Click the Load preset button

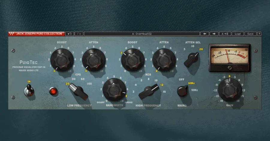[x=238, y=34]
